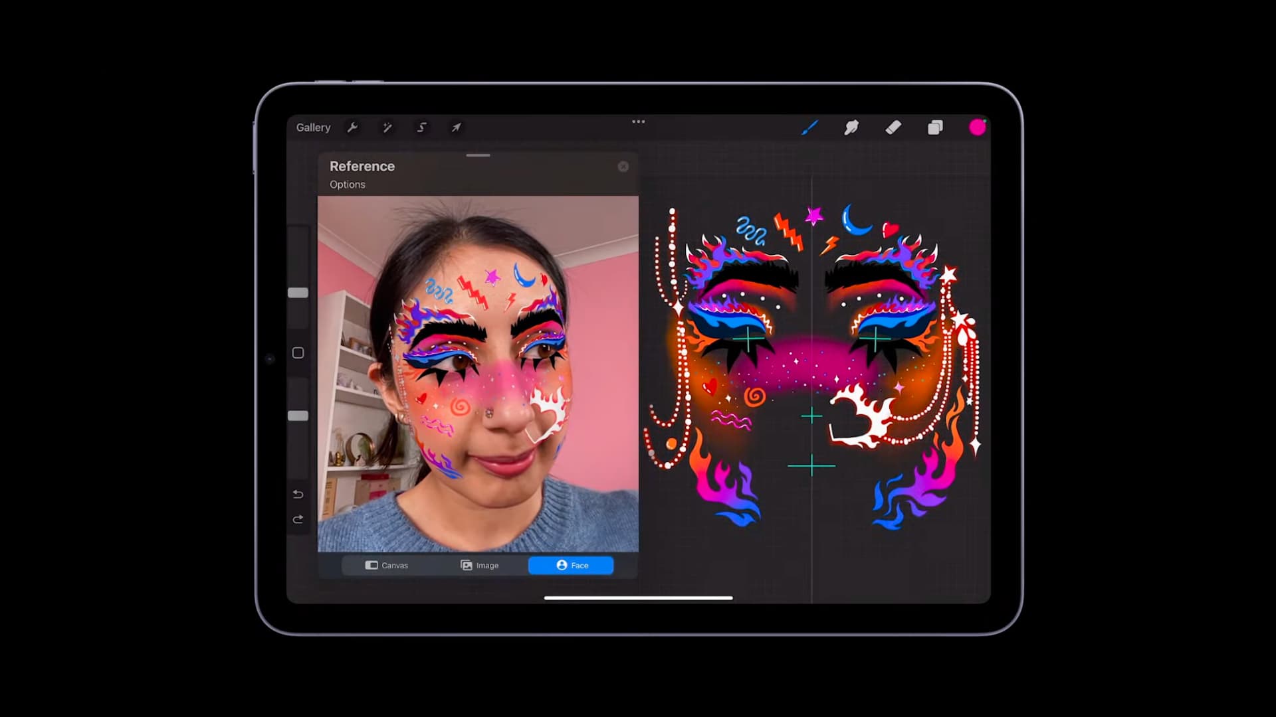The image size is (1276, 717).
Task: Redo with the sidebar redo arrow
Action: pos(298,519)
